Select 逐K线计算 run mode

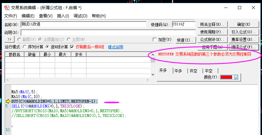point(48,47)
